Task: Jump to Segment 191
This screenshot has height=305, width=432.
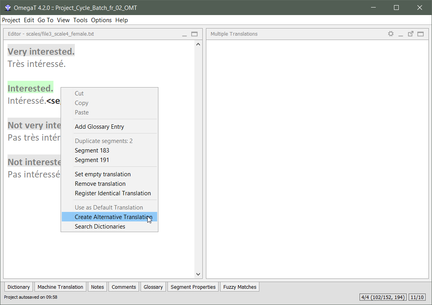Action: click(x=109, y=160)
